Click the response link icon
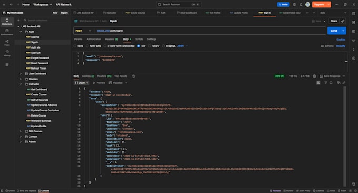This screenshot has width=358, height=193. (344, 83)
